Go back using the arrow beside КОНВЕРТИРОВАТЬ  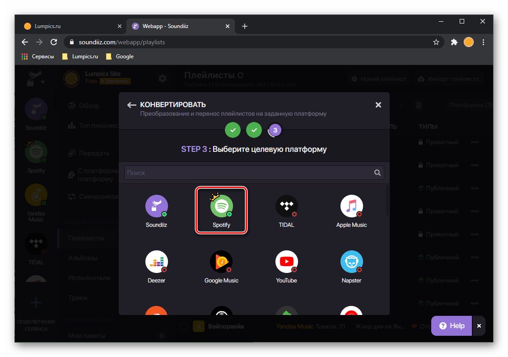click(x=131, y=105)
